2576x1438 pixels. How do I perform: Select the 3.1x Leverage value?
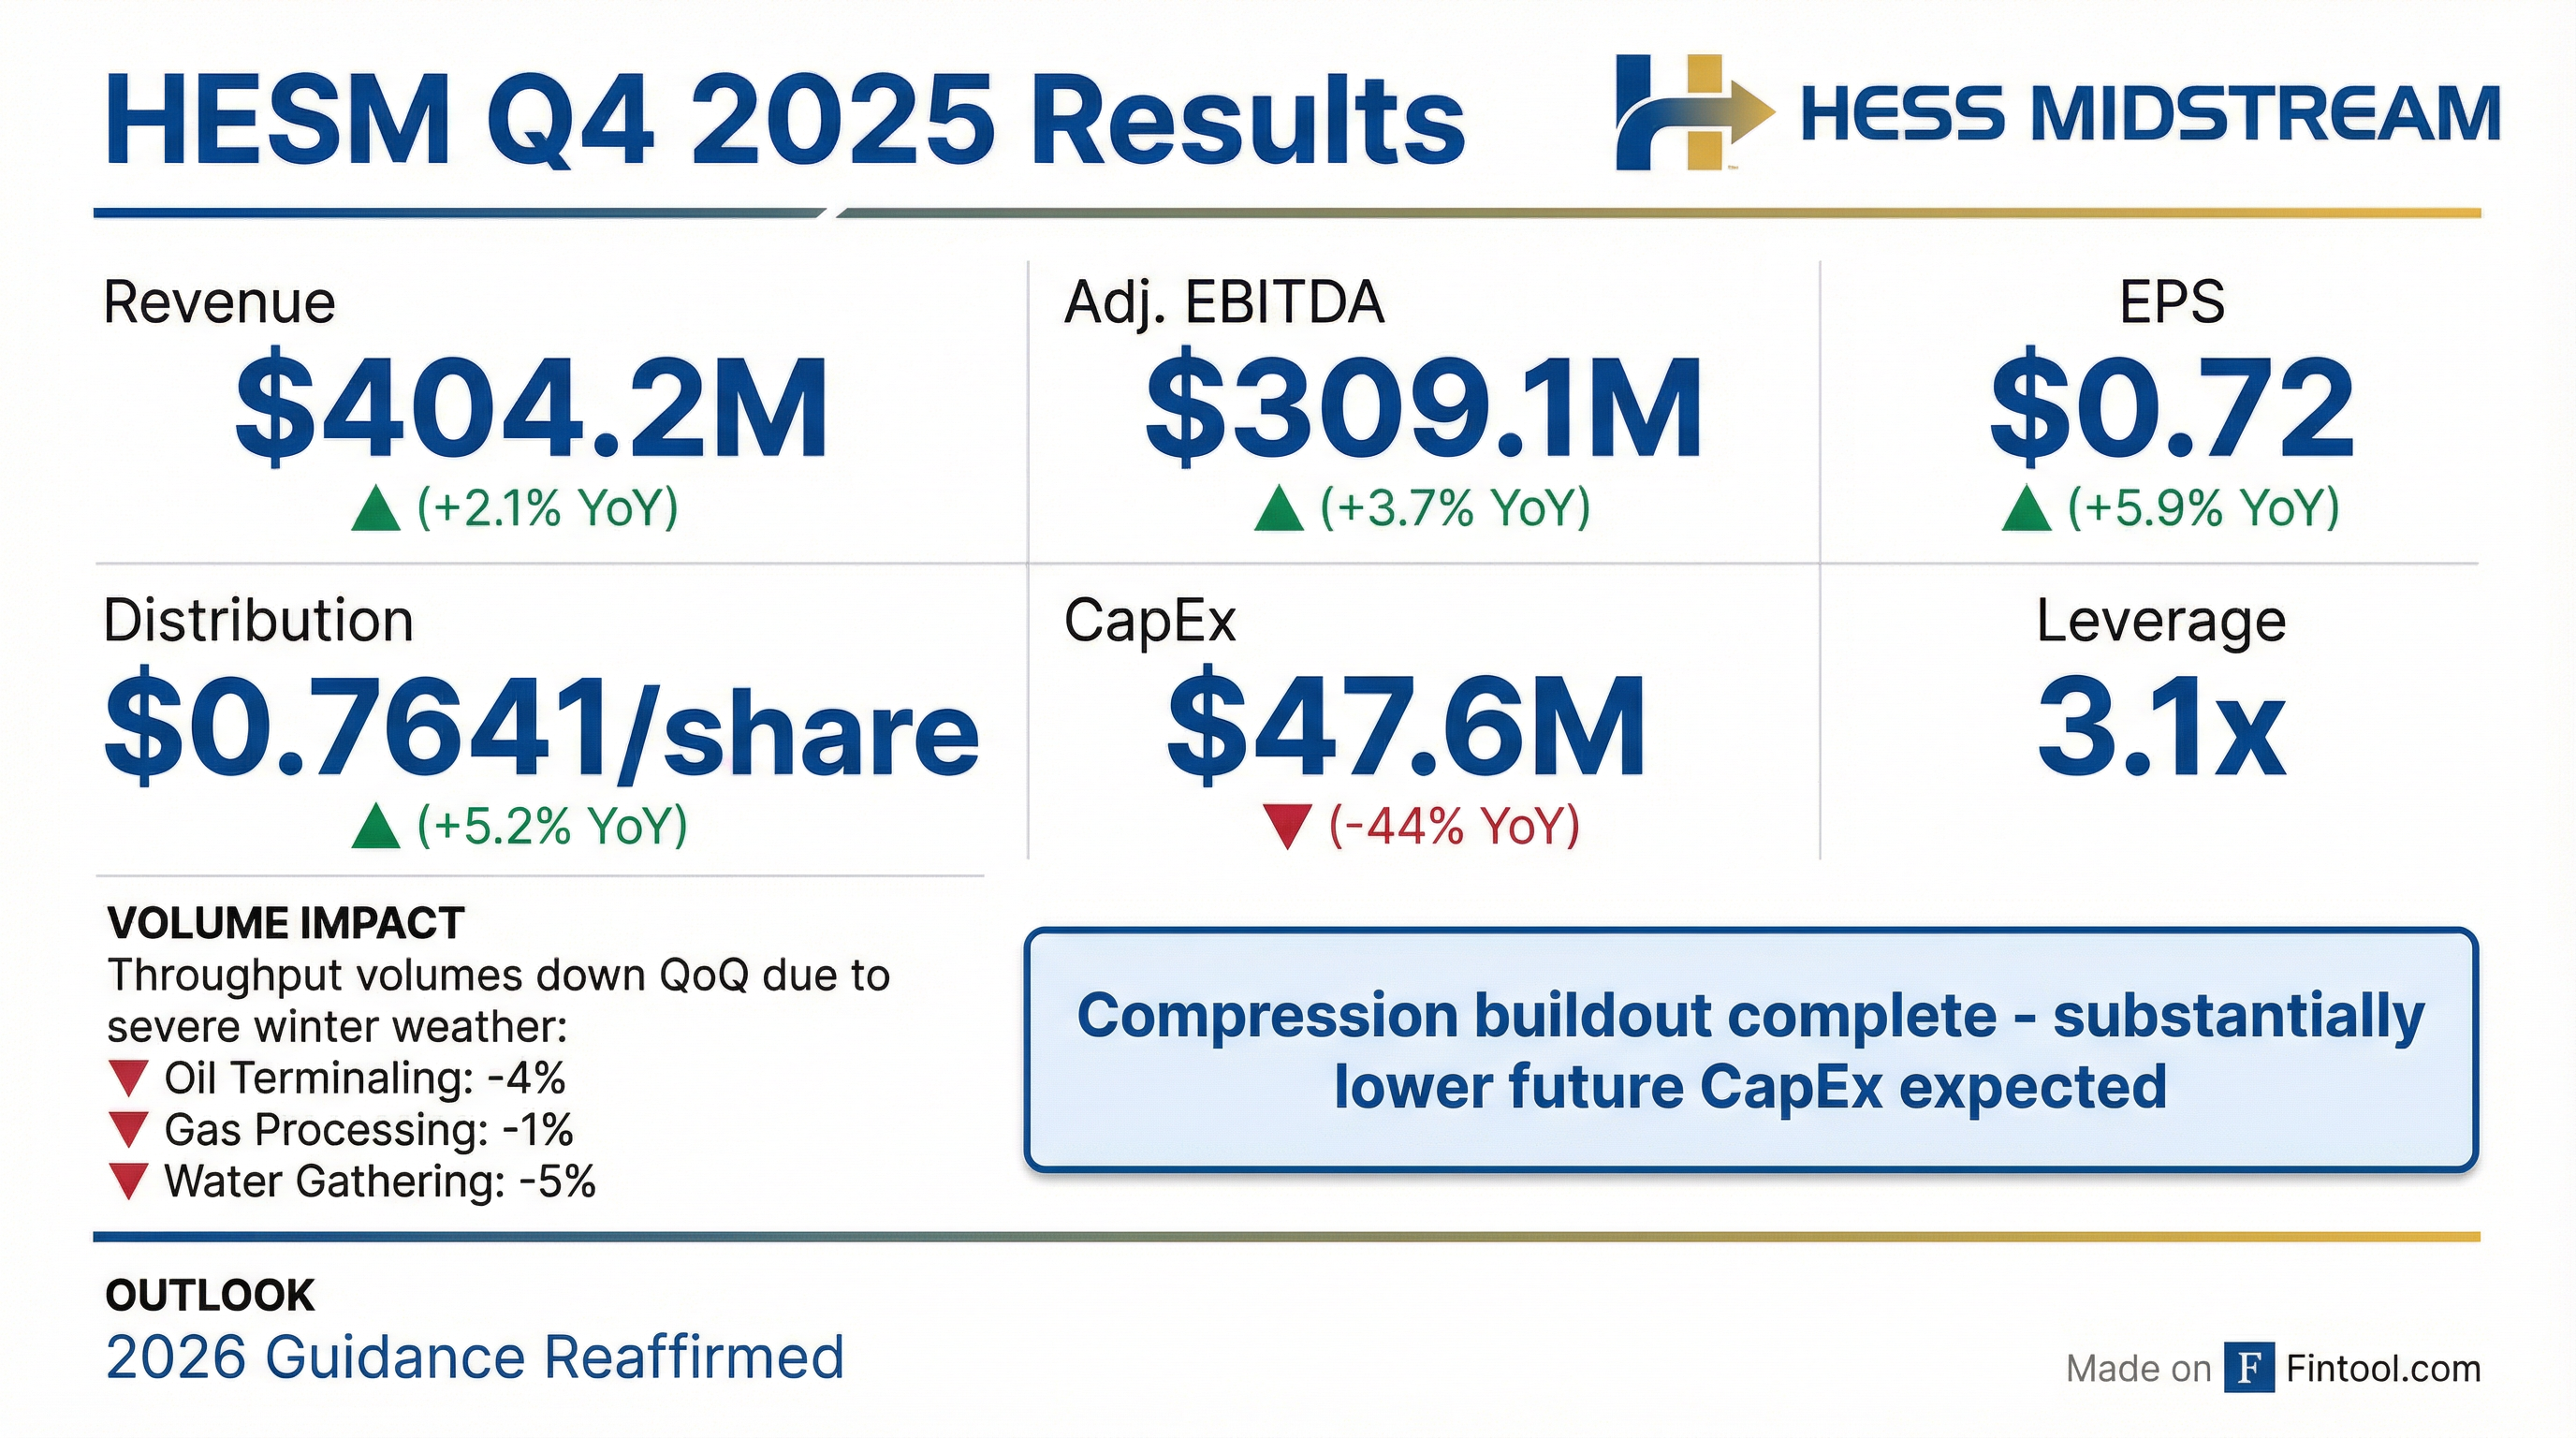click(2162, 728)
